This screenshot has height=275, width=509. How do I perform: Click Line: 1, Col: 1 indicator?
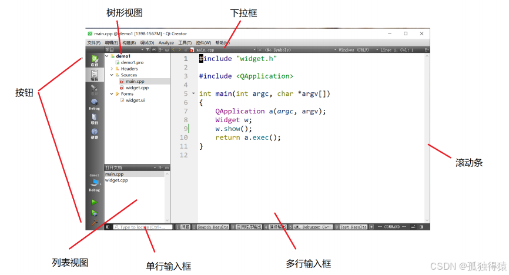pyautogui.click(x=397, y=50)
